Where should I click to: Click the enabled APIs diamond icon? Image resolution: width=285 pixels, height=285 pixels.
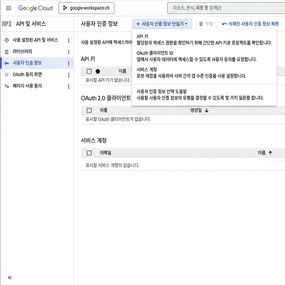coord(7,40)
